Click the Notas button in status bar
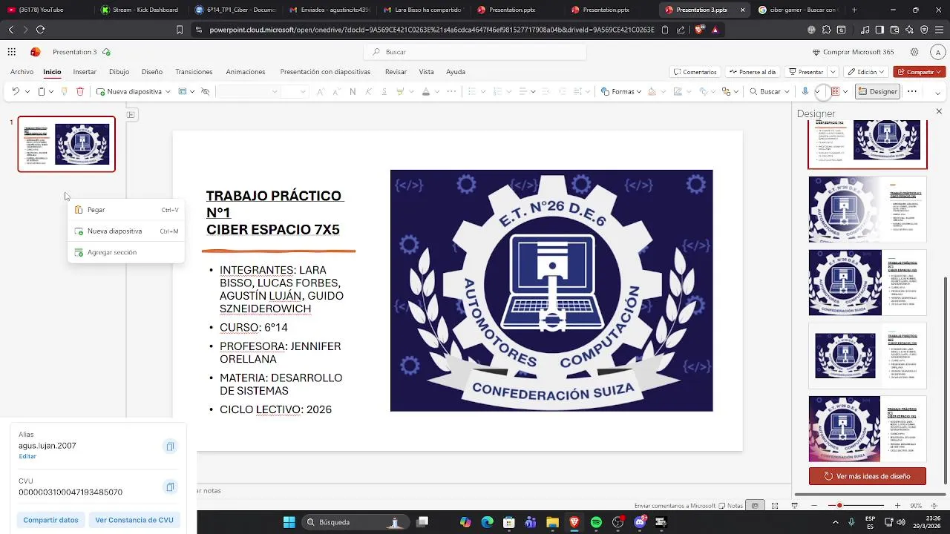Screen dimensions: 950x534 pos(730,506)
